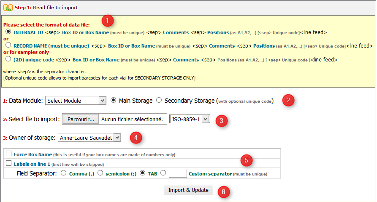Screen dimensions: 377x202
Task: Open the ISO-8859-1 encoding dropdown
Action: point(190,119)
